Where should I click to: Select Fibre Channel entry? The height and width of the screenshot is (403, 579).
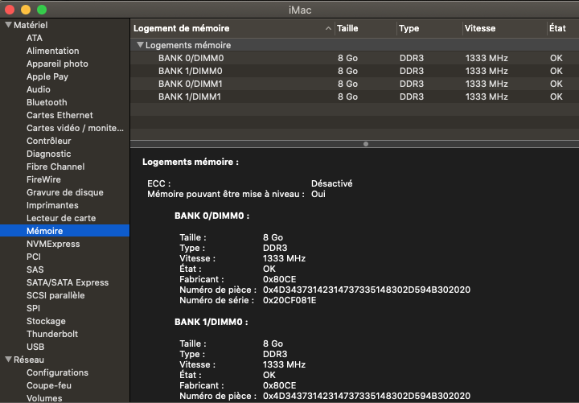[x=55, y=167]
